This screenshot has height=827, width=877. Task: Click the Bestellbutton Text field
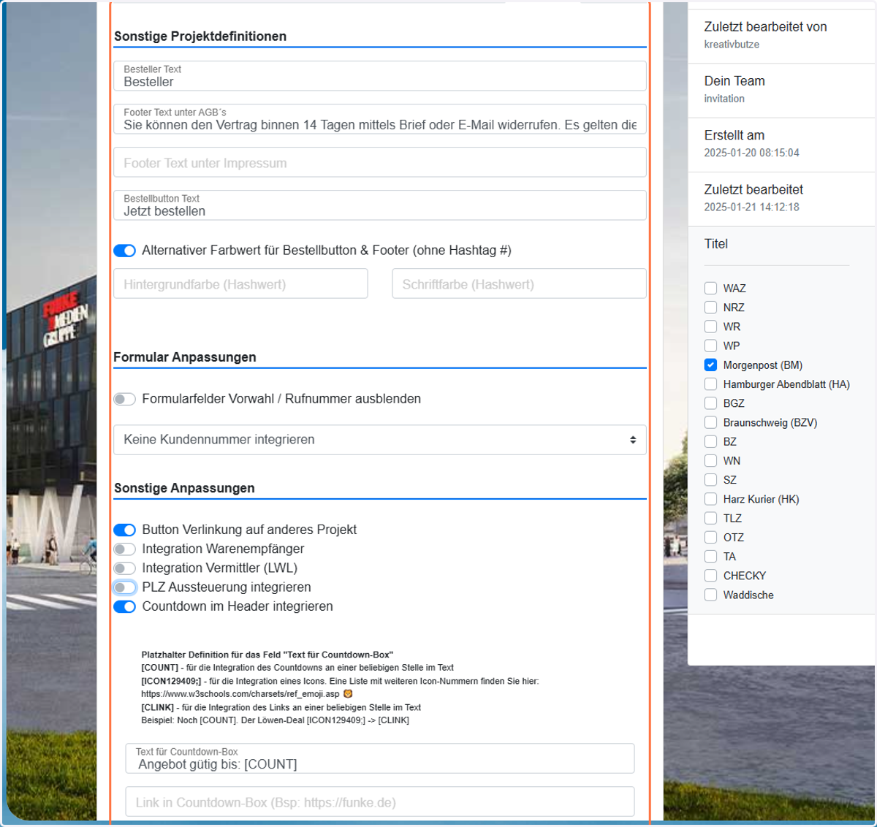point(380,205)
